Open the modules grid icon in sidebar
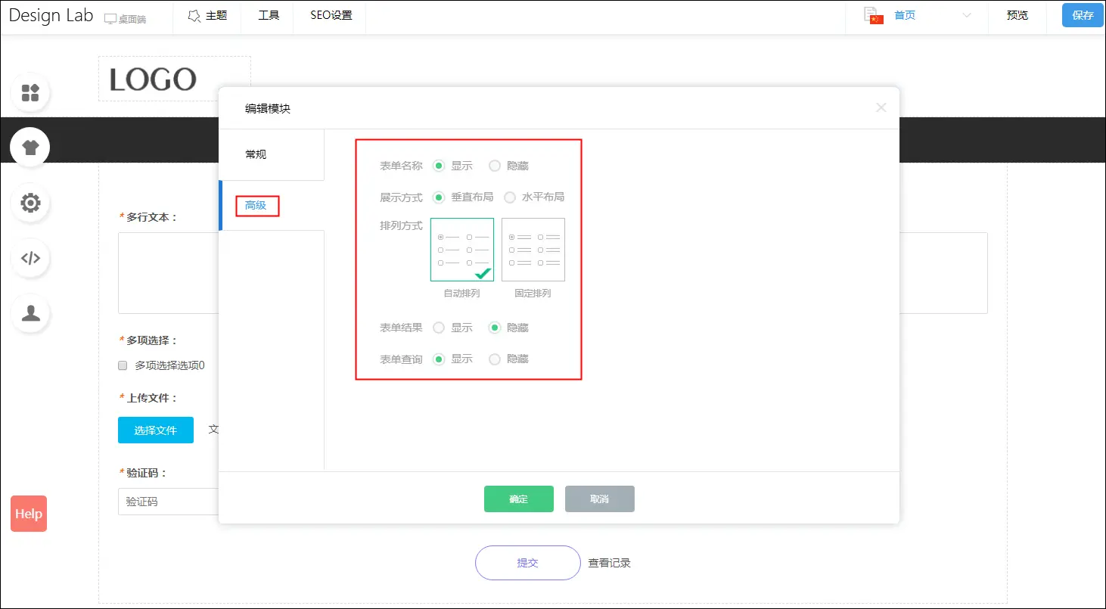This screenshot has height=609, width=1106. (x=30, y=92)
